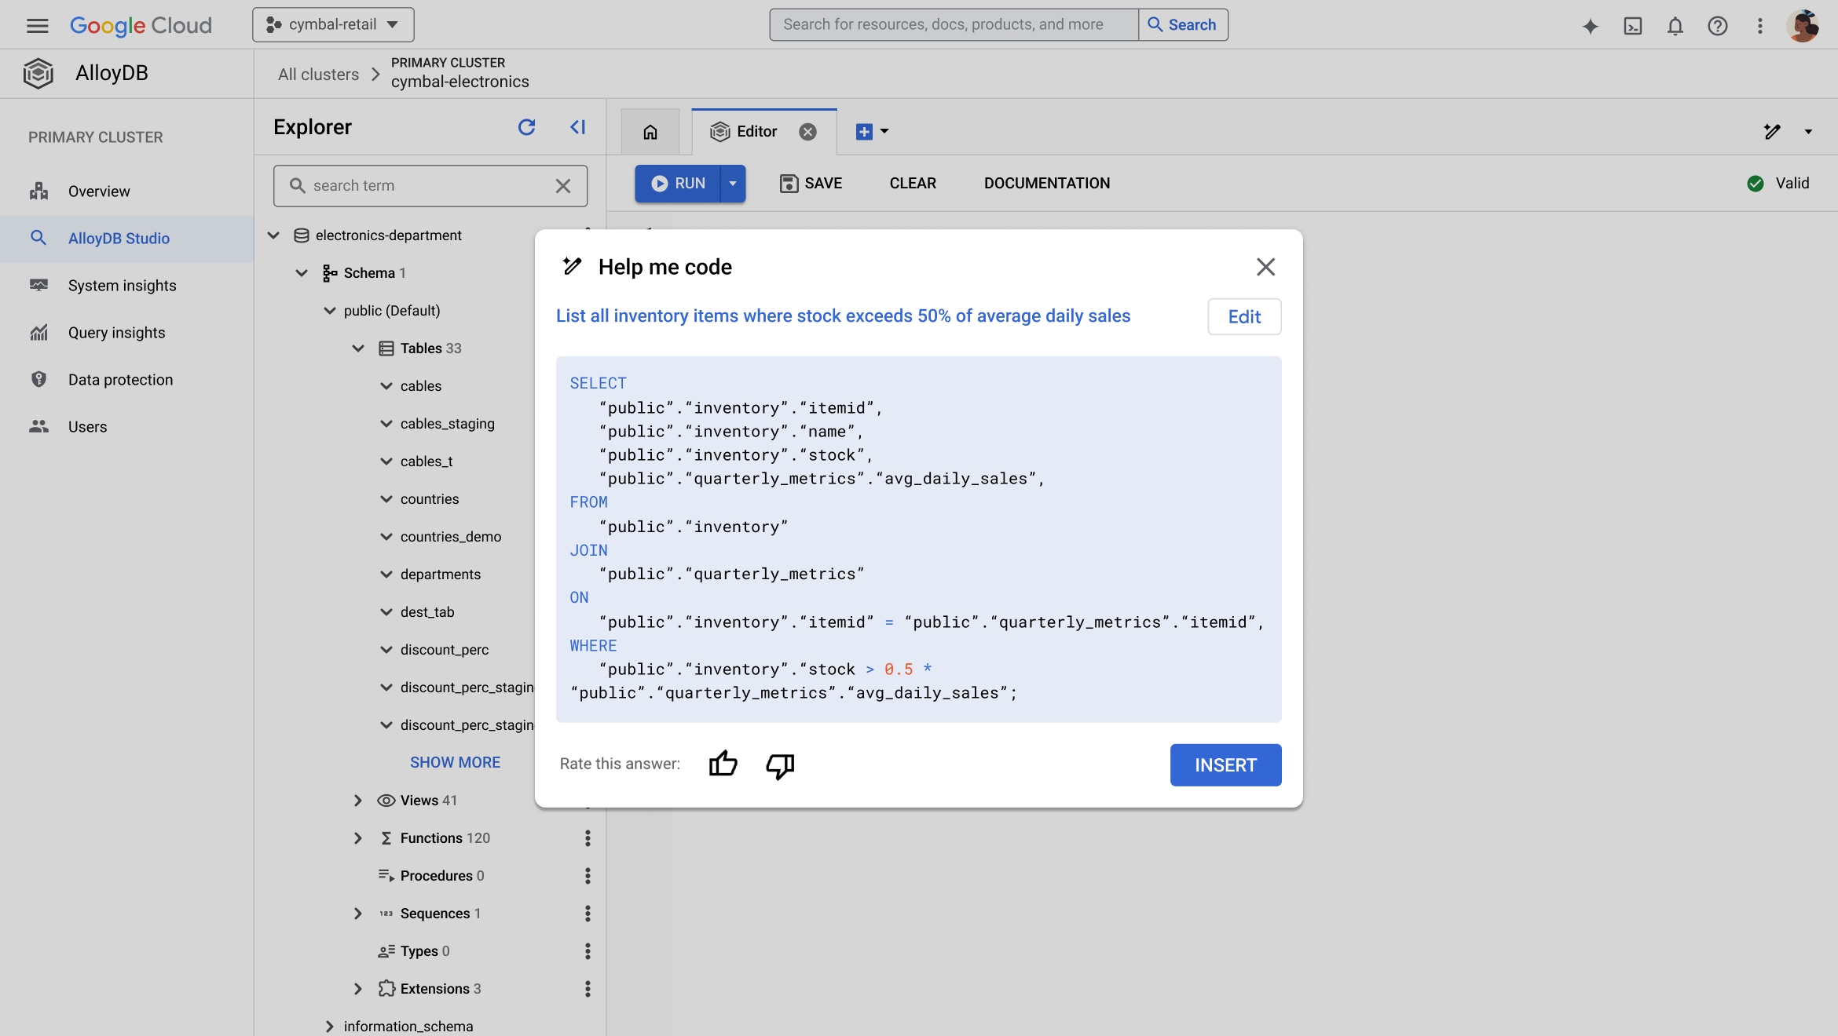Screen dimensions: 1838x1036
Task: Open the Gemini sparkle assistant icon
Action: click(1590, 26)
